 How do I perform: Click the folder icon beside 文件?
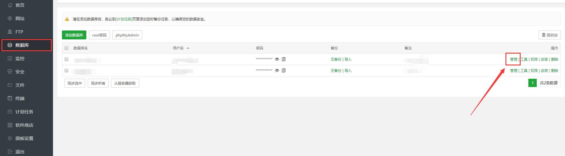[10, 85]
